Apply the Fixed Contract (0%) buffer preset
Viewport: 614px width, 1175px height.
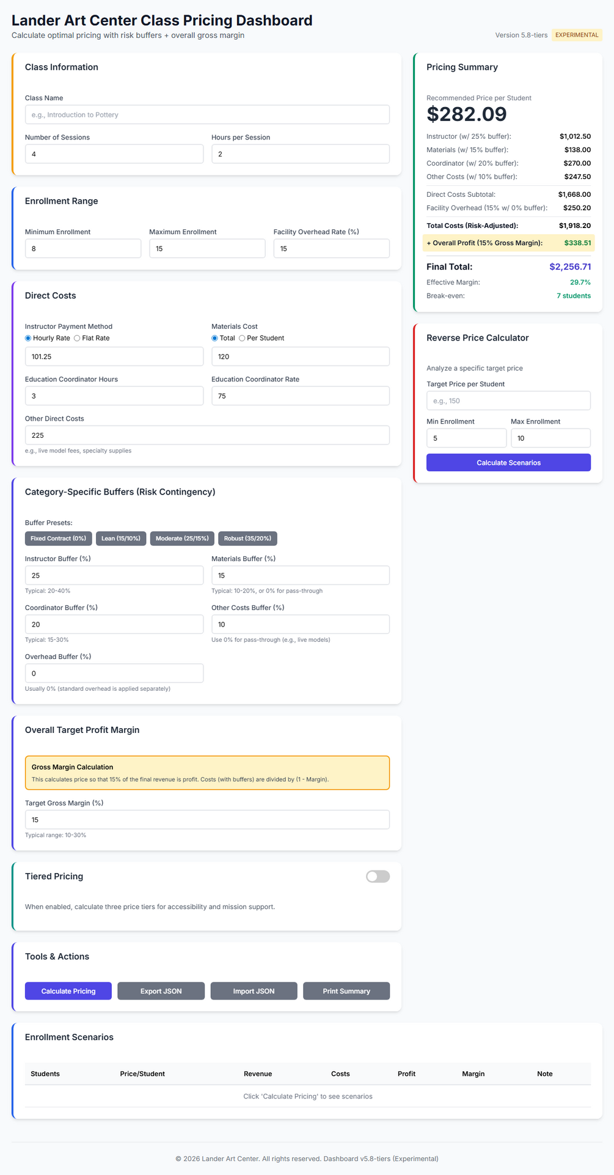[59, 539]
